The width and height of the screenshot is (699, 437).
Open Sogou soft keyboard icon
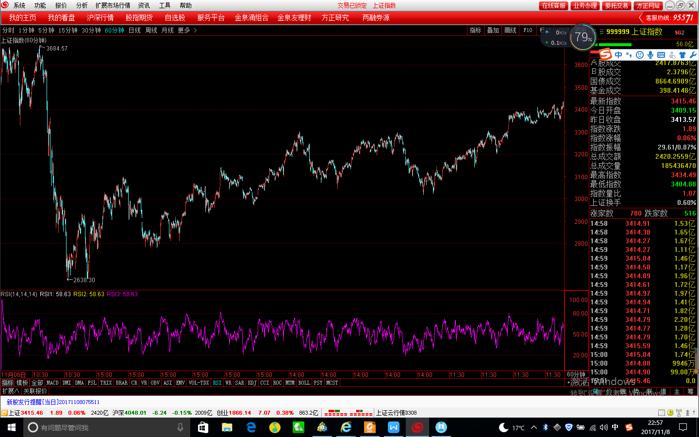click(661, 55)
